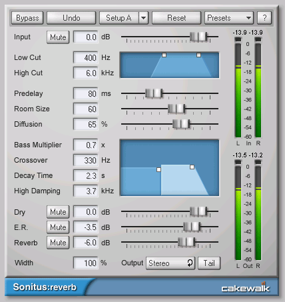Mute the E.R. early reflections
This screenshot has width=285, height=302.
[58, 227]
